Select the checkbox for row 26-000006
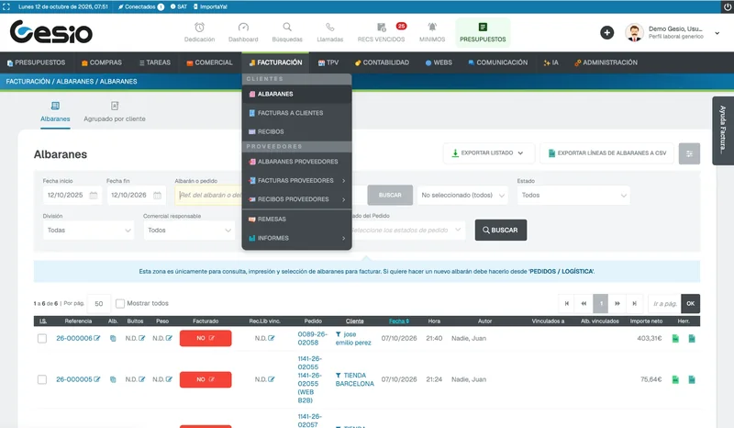 tap(42, 339)
